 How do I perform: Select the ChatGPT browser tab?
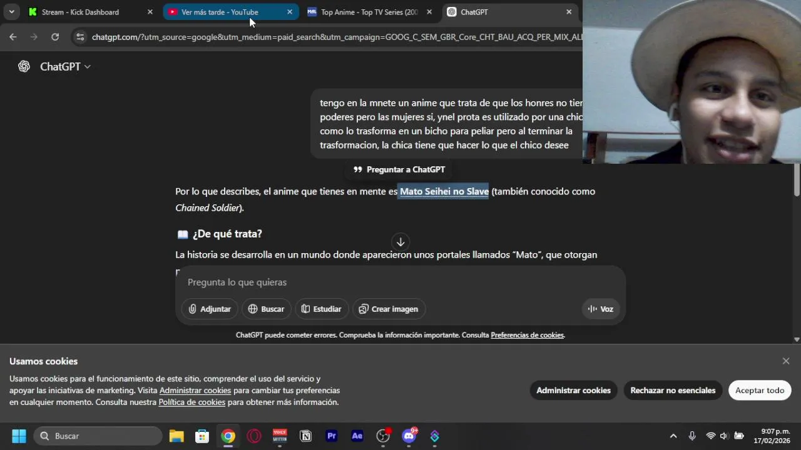(x=509, y=12)
